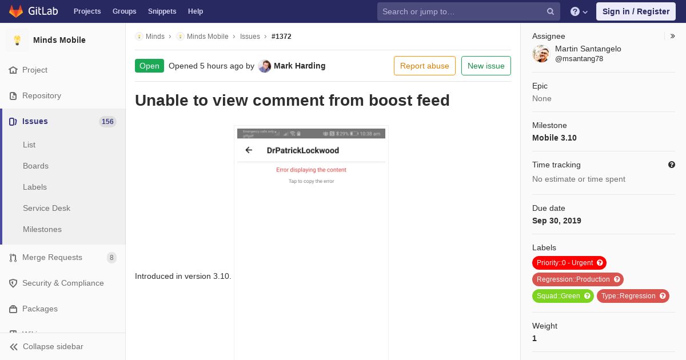Click the New issue button
The width and height of the screenshot is (686, 360).
[x=486, y=66]
